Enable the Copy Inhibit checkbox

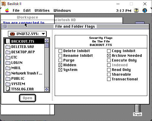(x=109, y=51)
